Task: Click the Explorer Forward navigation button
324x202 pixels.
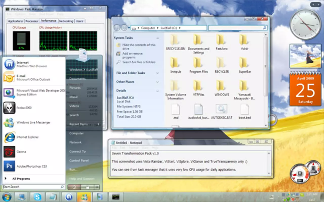Action: pos(124,28)
